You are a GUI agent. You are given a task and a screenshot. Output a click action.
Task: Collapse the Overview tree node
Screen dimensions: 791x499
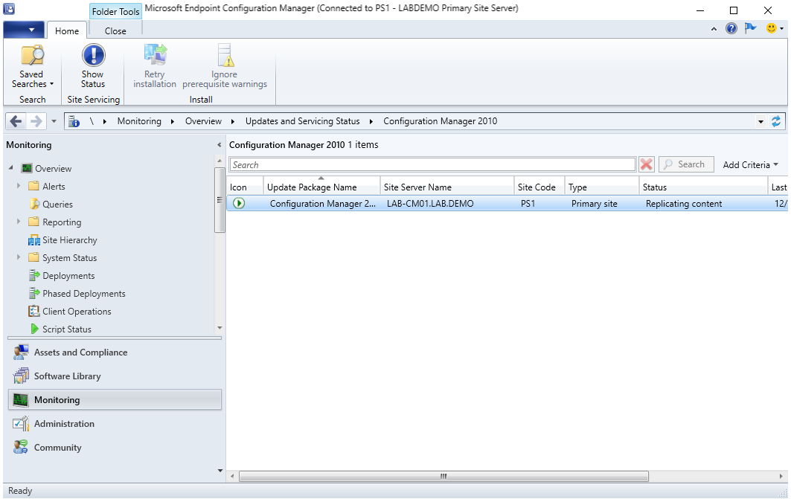11,168
